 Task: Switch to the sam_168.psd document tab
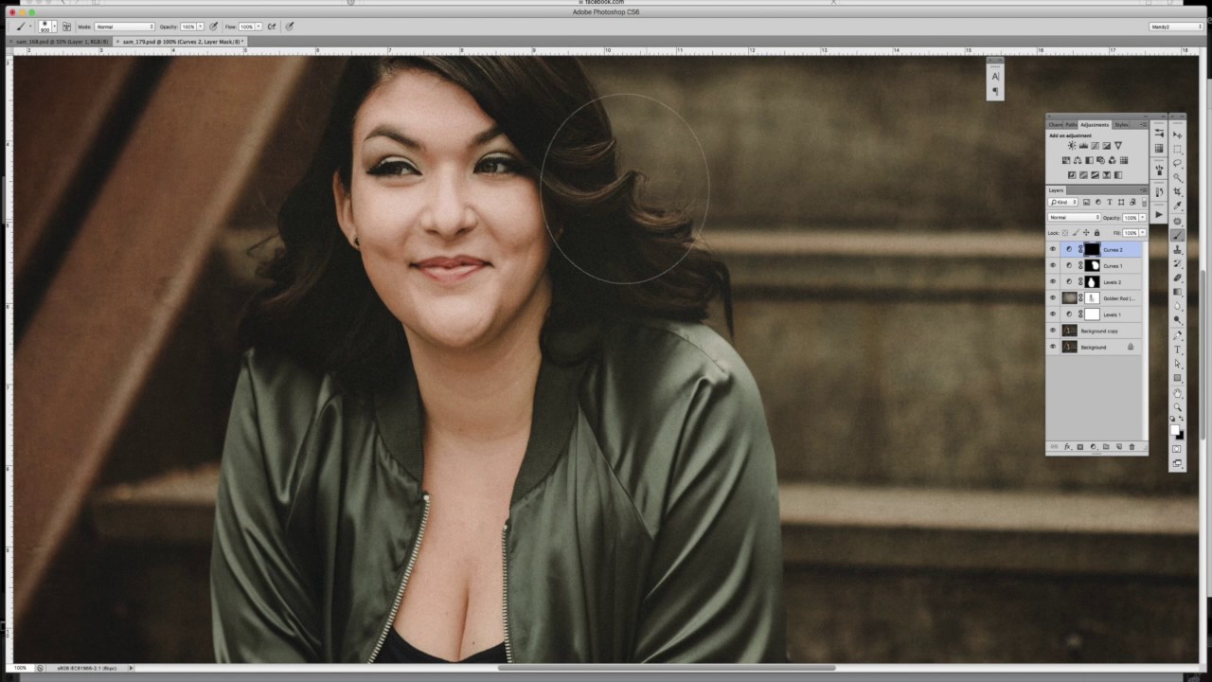[x=59, y=42]
